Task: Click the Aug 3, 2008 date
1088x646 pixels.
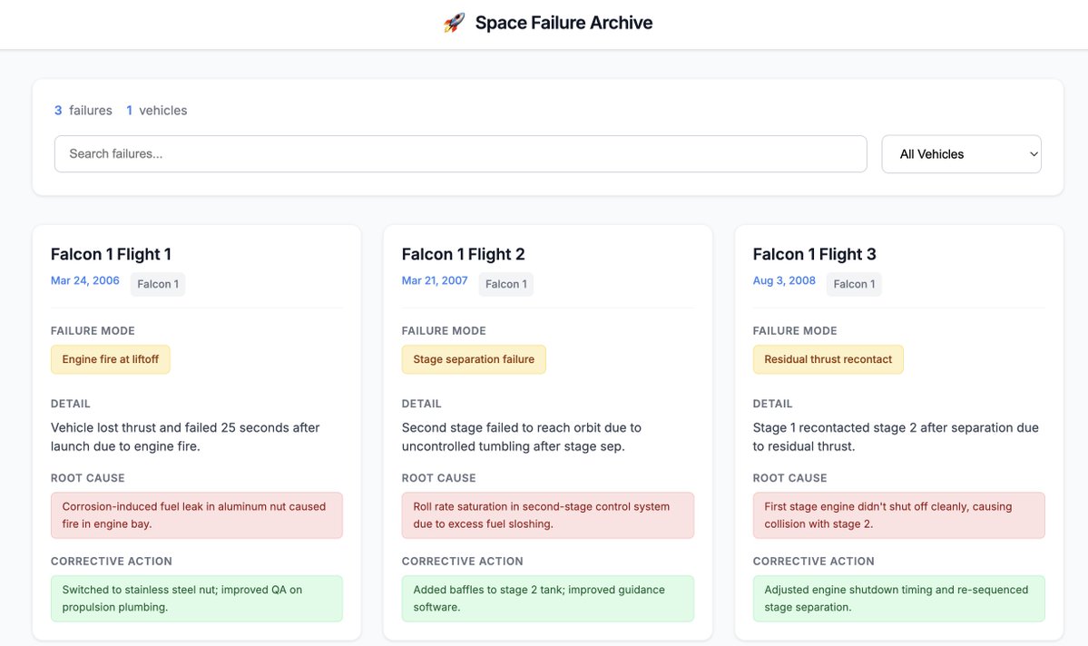Action: [784, 280]
